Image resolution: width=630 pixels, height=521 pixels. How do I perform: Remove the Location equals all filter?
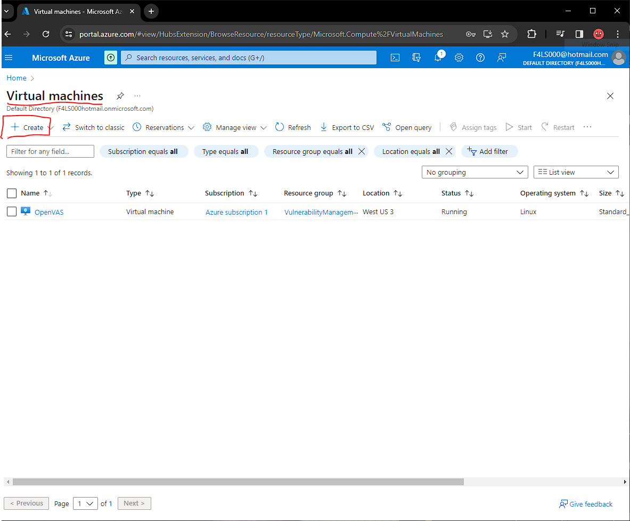(x=449, y=151)
